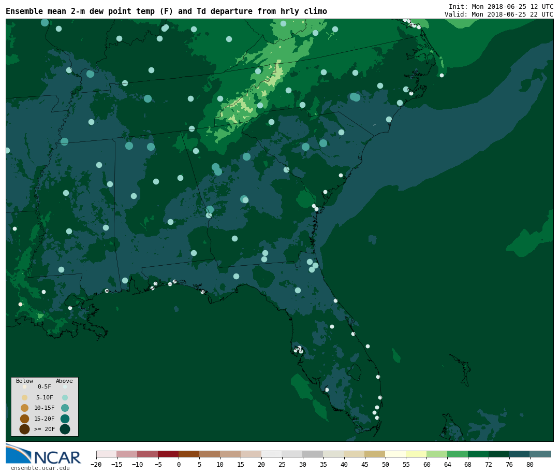Click the 'Below' legend heading
The image size is (559, 474).
(x=24, y=381)
